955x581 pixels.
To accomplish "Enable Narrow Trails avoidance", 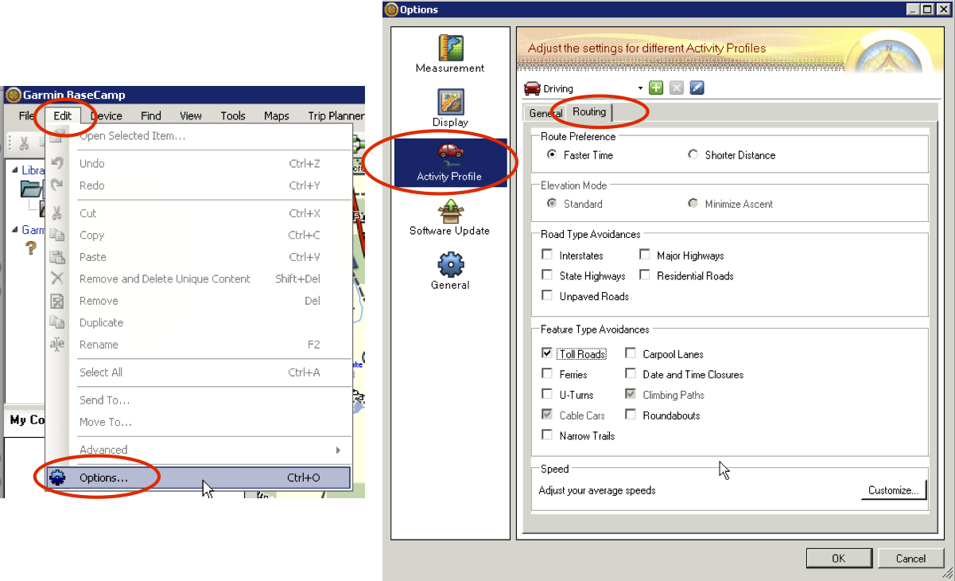I will (547, 435).
